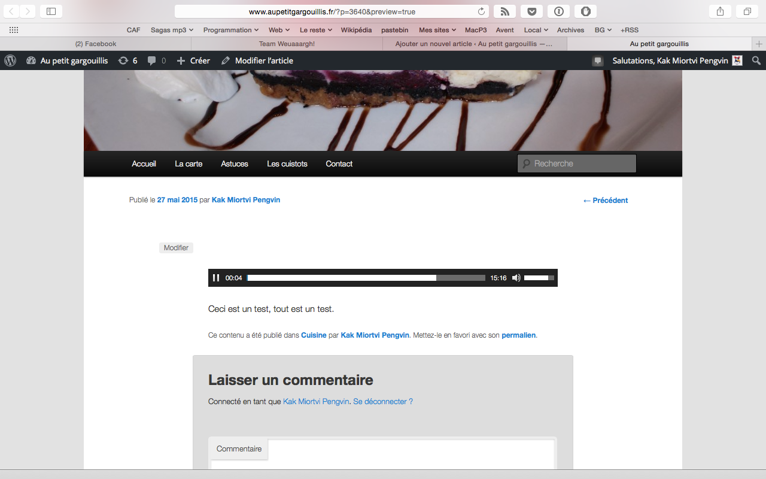
Task: Click the admin bar search magnifier
Action: click(x=756, y=60)
